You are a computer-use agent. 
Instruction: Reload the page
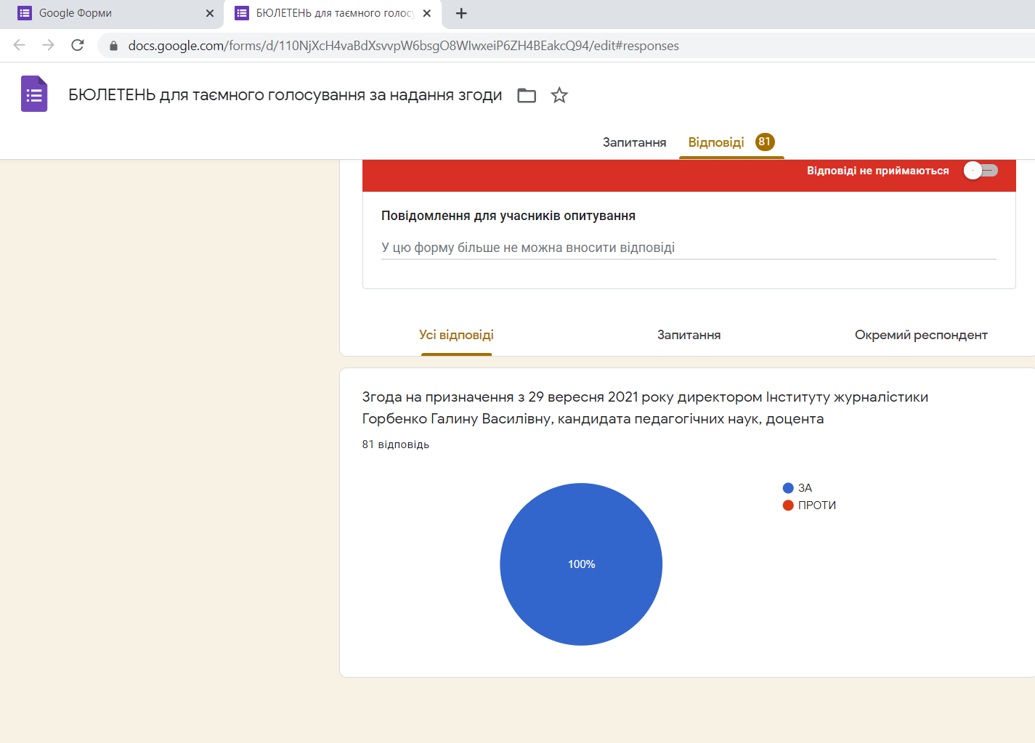click(x=78, y=45)
